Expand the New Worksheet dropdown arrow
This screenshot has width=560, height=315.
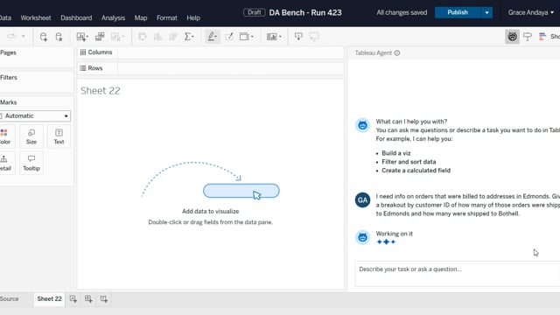click(x=87, y=37)
